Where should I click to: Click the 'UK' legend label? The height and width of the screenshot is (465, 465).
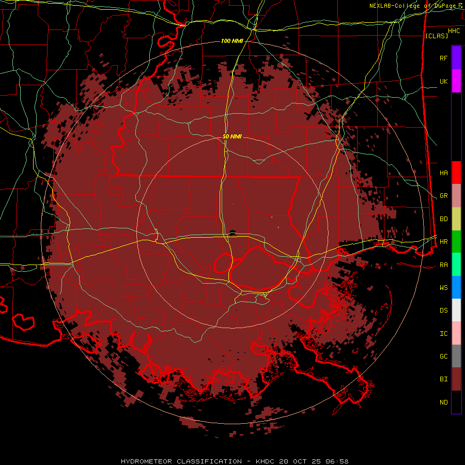coord(444,81)
